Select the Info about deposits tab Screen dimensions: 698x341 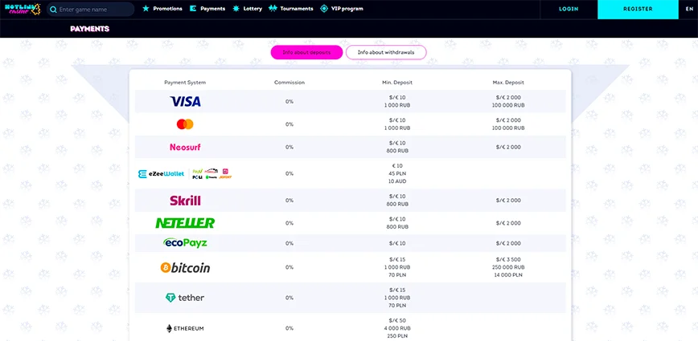coord(306,52)
